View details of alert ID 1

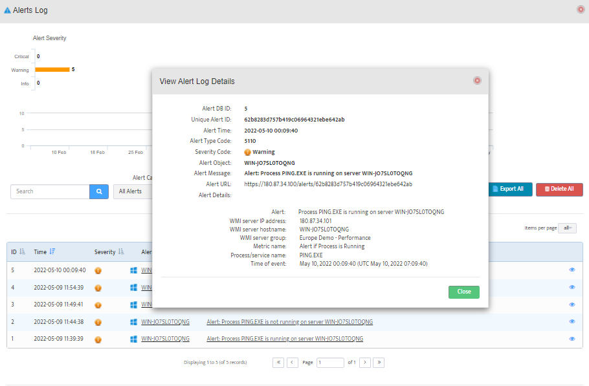[572, 339]
